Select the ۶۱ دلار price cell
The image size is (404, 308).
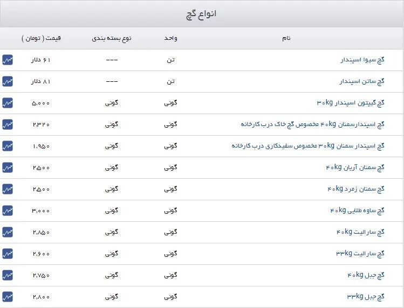coord(41,60)
